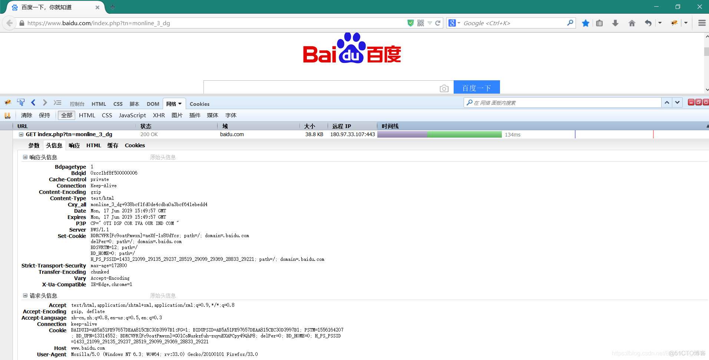709x360 pixels.
Task: Click the lock icon in address bar
Action: pos(22,23)
